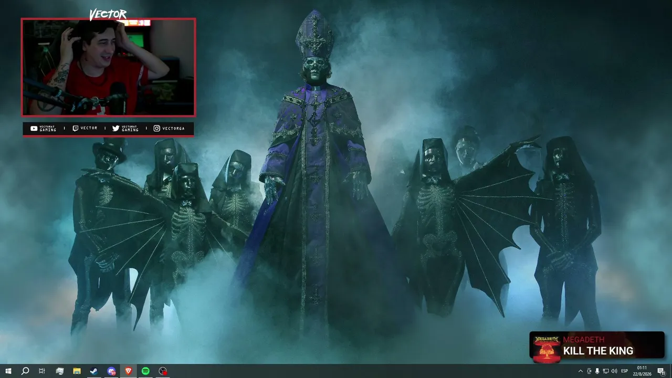Open File Explorer from the taskbar
Image resolution: width=672 pixels, height=378 pixels.
click(x=77, y=371)
